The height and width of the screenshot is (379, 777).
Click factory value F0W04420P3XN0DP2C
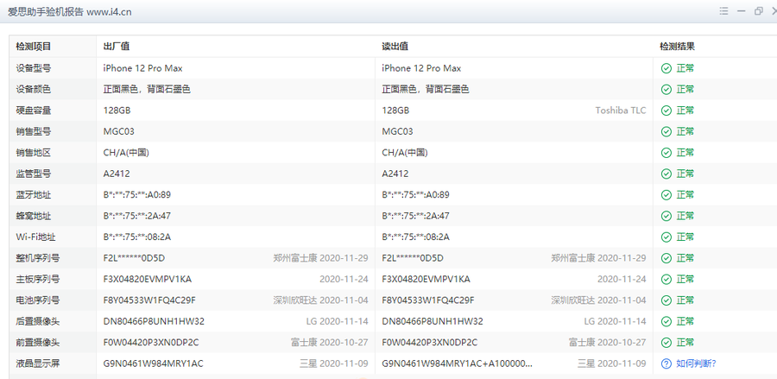click(x=151, y=343)
